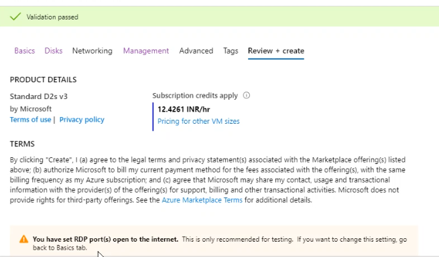The height and width of the screenshot is (257, 439).
Task: Select the Management tab
Action: point(146,51)
